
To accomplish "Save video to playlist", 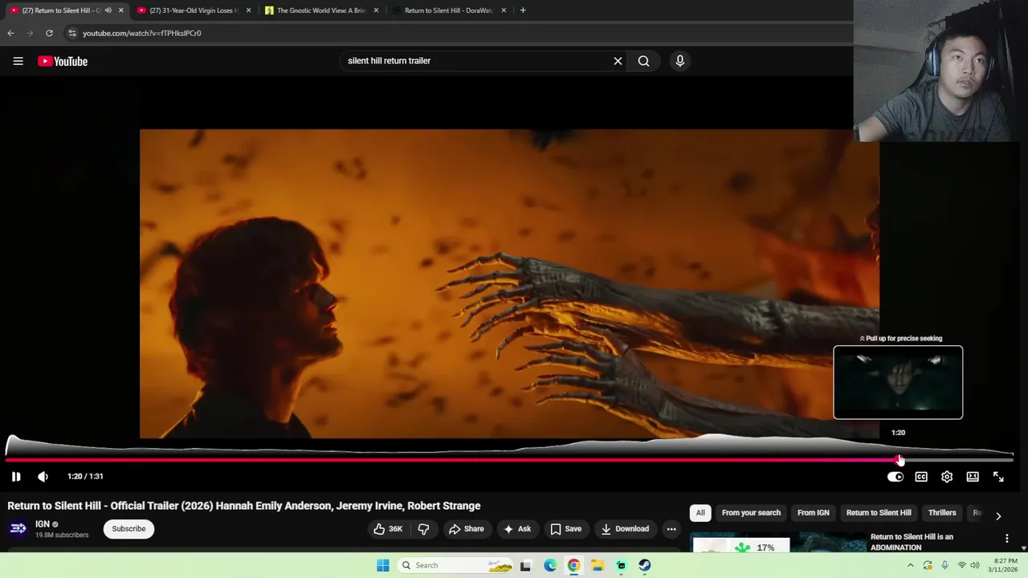I will pos(566,529).
